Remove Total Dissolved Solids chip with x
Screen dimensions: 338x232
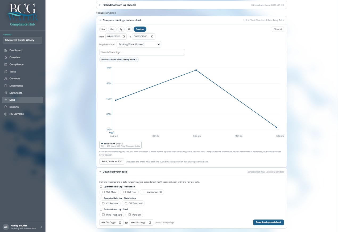tap(136, 60)
